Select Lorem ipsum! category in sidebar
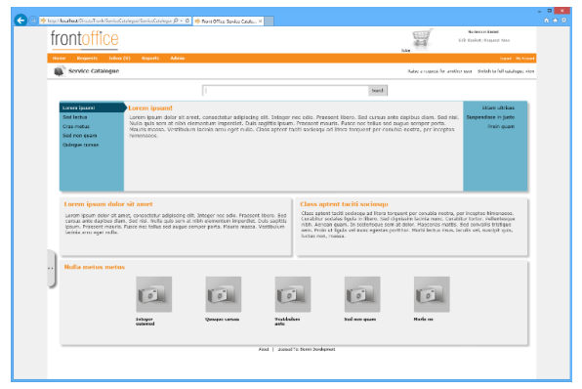Viewport: 582px width, 389px height. click(92, 108)
